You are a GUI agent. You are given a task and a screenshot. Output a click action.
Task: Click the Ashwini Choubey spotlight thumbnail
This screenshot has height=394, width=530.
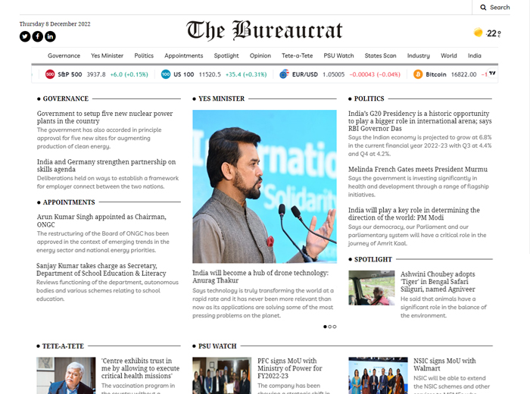(x=372, y=288)
